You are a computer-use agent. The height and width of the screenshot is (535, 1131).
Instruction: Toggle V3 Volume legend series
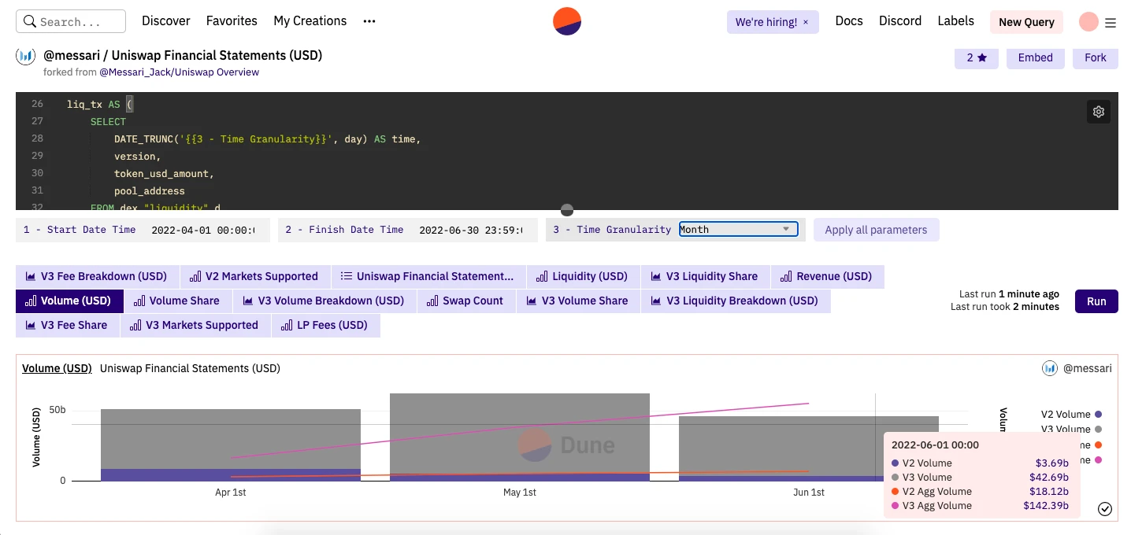coord(1071,430)
